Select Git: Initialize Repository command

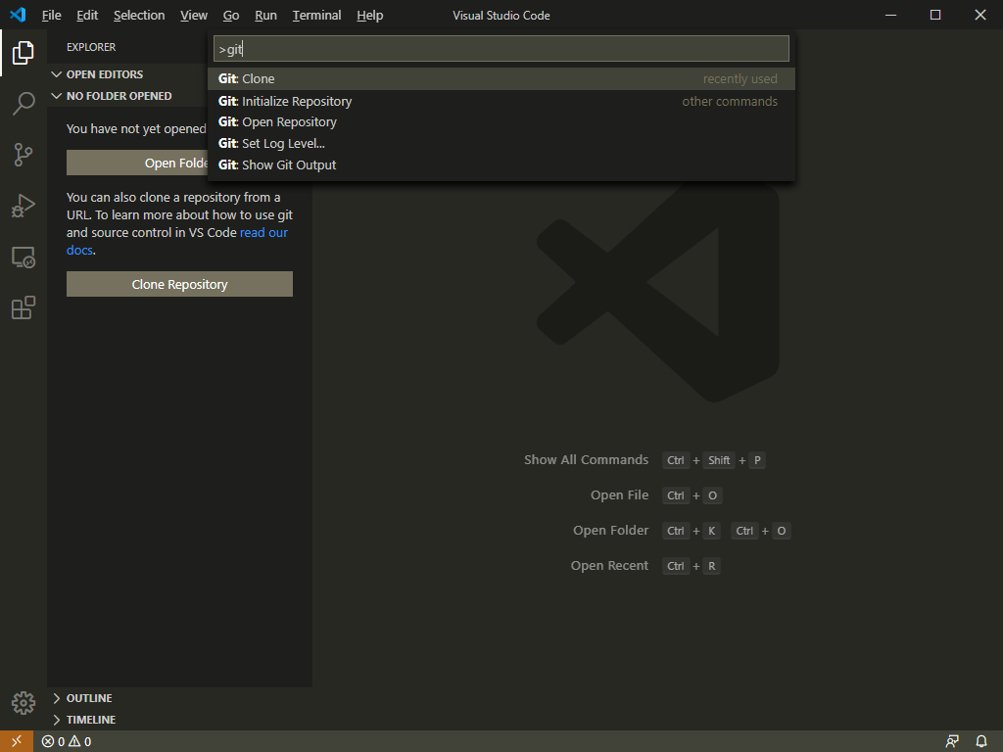501,101
